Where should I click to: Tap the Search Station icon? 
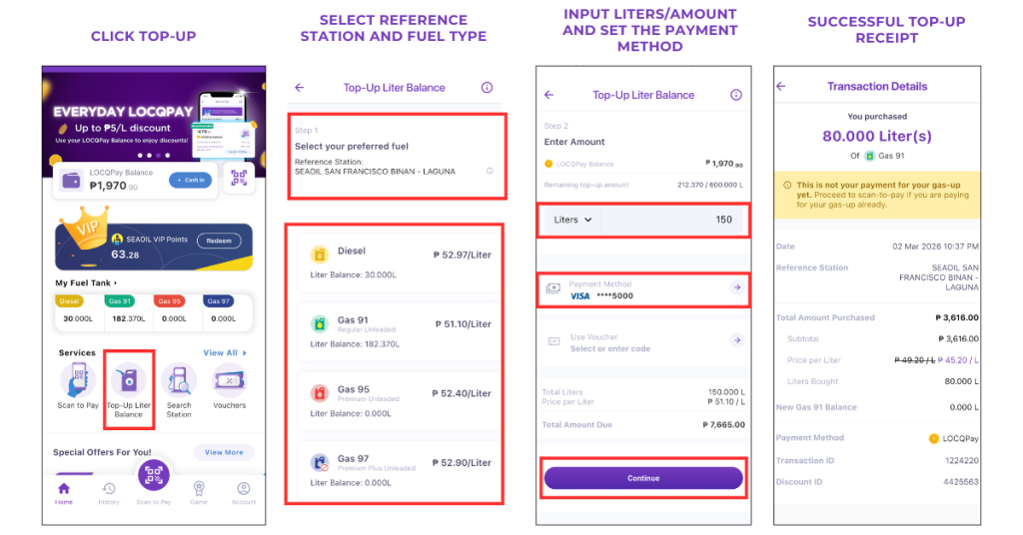click(x=179, y=380)
